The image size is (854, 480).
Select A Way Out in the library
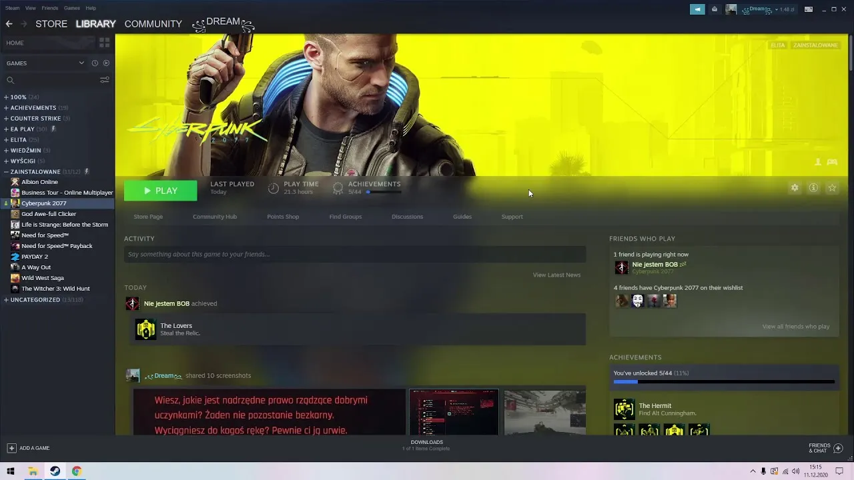pyautogui.click(x=36, y=267)
